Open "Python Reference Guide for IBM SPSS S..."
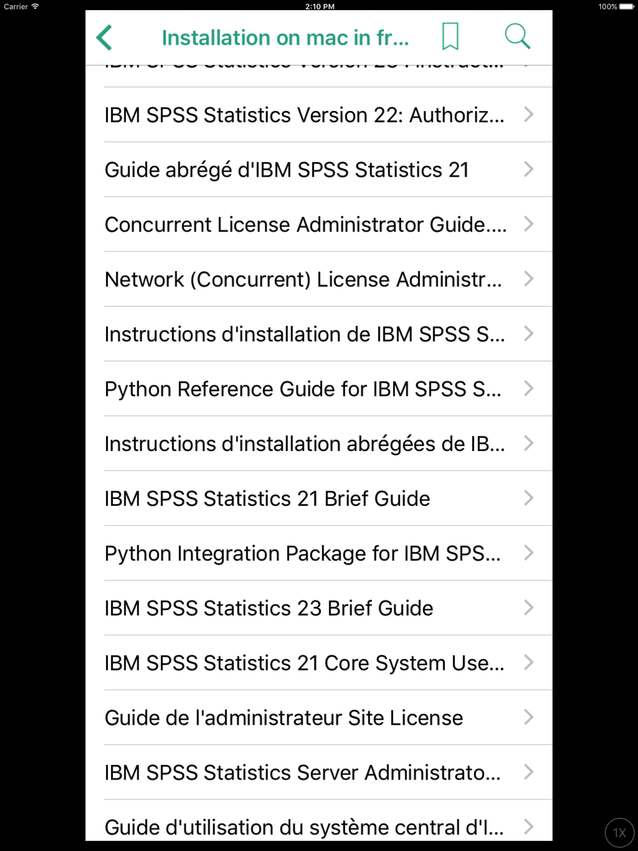The image size is (638, 851). coord(319,389)
